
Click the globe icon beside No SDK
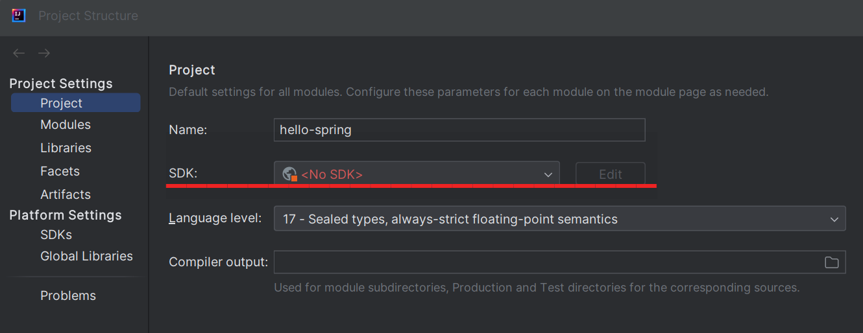(290, 174)
